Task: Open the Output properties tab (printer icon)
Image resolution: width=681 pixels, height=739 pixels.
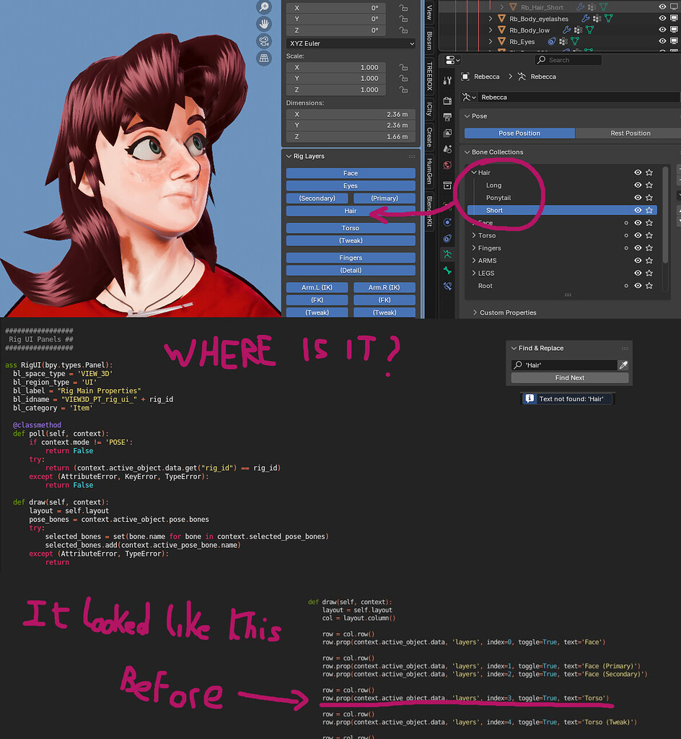Action: pyautogui.click(x=447, y=116)
